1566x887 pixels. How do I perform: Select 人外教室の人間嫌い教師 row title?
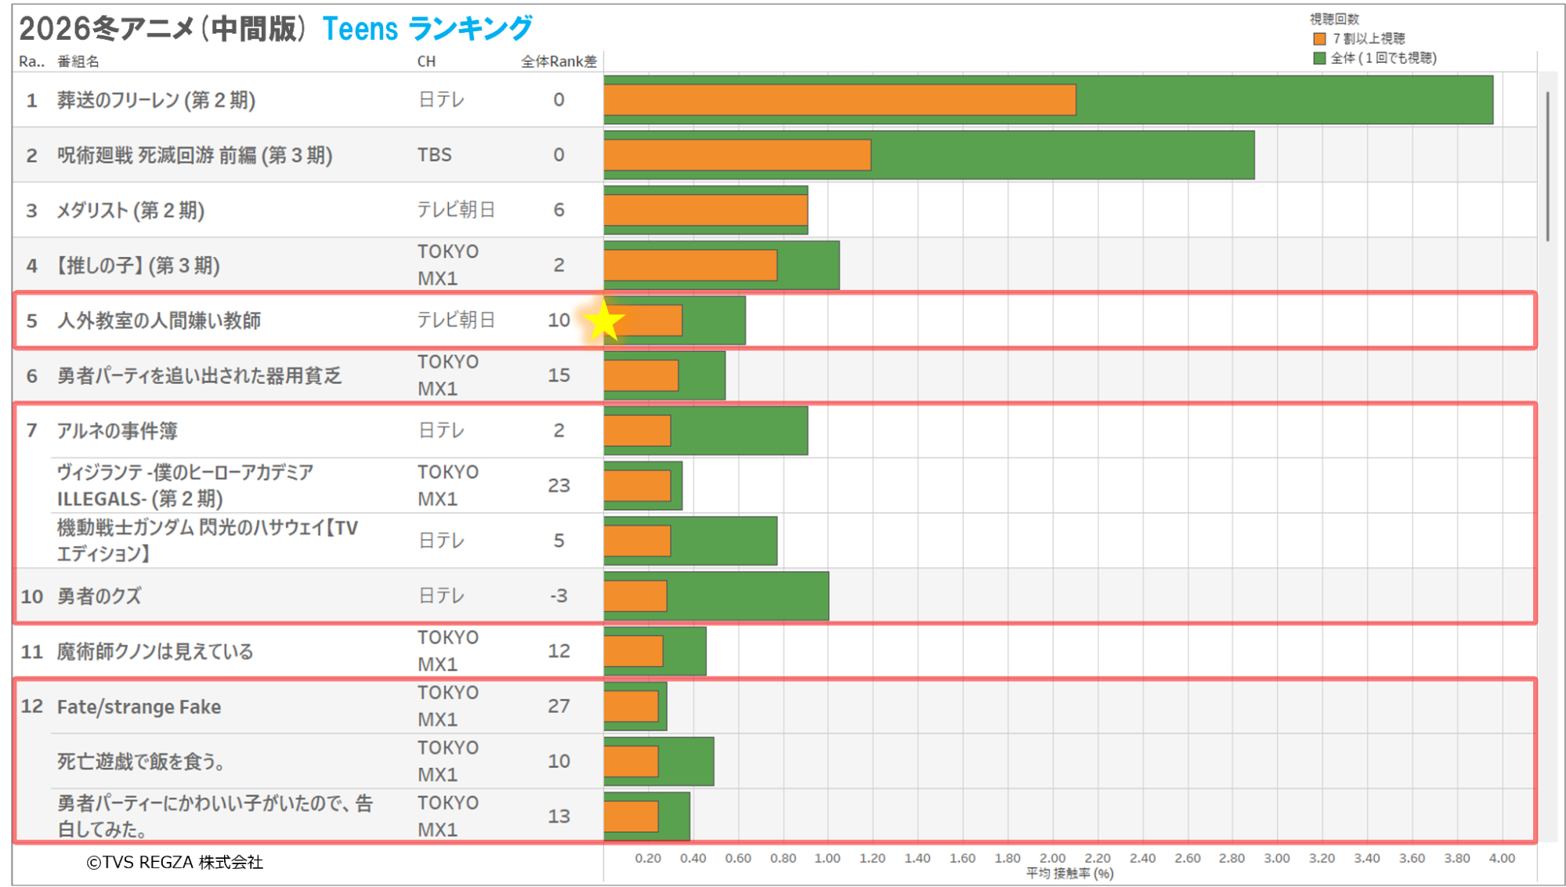(x=159, y=320)
